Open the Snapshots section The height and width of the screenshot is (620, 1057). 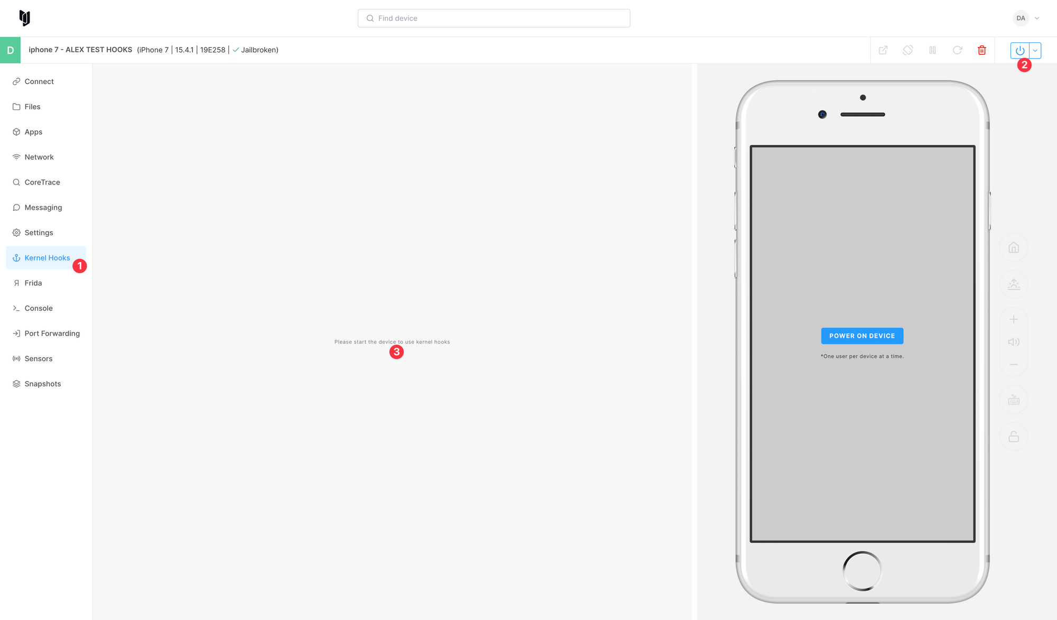click(43, 384)
